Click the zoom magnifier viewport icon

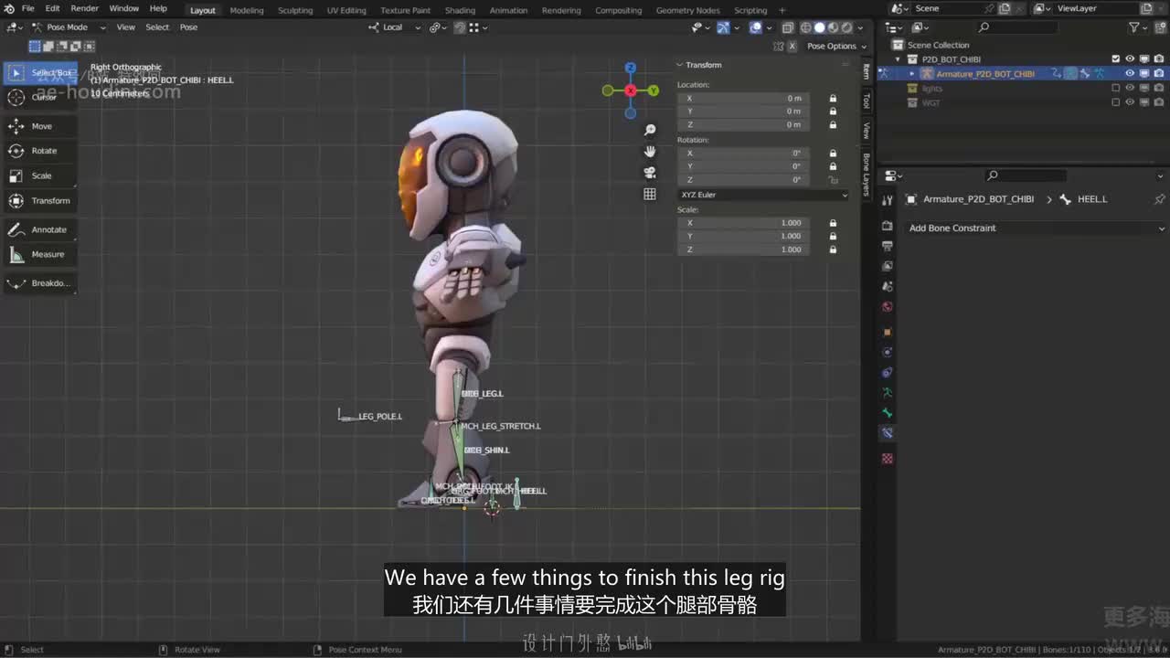tap(650, 130)
